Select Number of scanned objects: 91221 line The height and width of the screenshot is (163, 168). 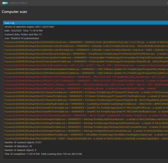click(86, 142)
